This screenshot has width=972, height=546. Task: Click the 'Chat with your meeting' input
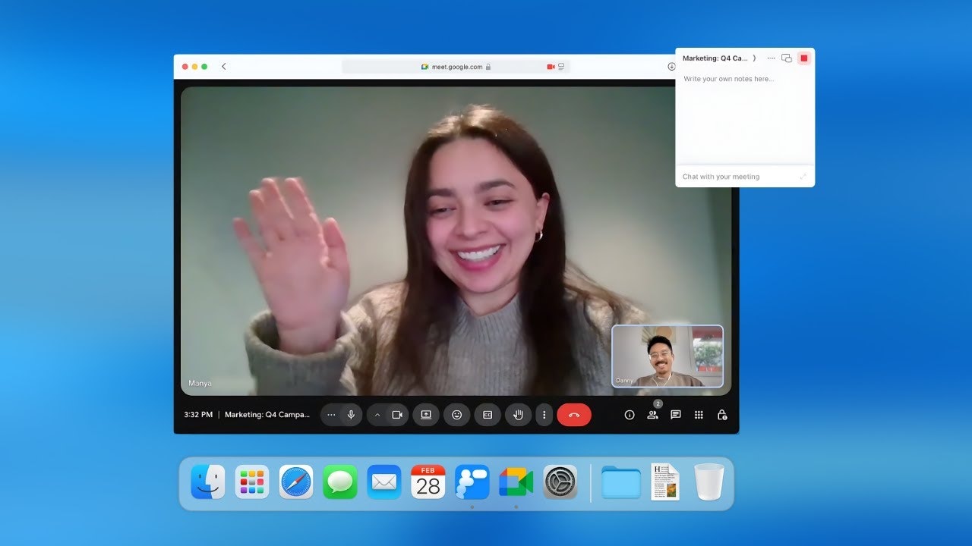(x=737, y=177)
